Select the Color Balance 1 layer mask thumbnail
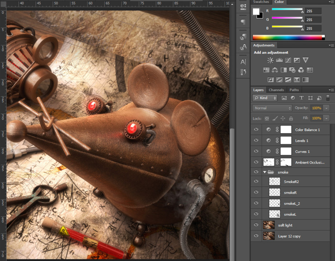The height and width of the screenshot is (261, 335). pyautogui.click(x=286, y=130)
